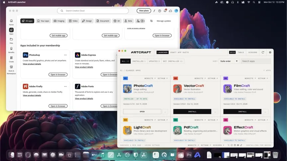The width and height of the screenshot is (287, 161).
Task: Click the FilmCraft owl app icon
Action: point(228,88)
